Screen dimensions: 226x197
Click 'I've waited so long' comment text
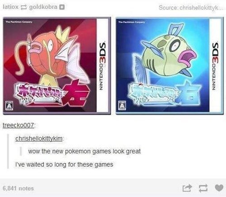point(64,165)
